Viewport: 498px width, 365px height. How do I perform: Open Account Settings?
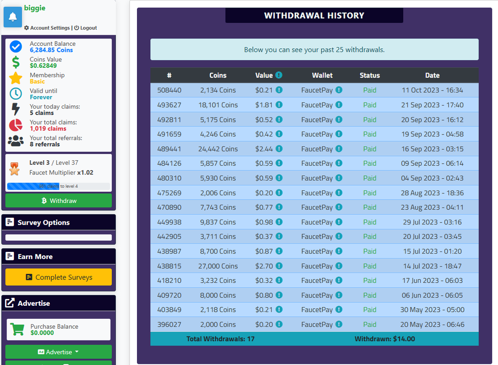(x=47, y=28)
